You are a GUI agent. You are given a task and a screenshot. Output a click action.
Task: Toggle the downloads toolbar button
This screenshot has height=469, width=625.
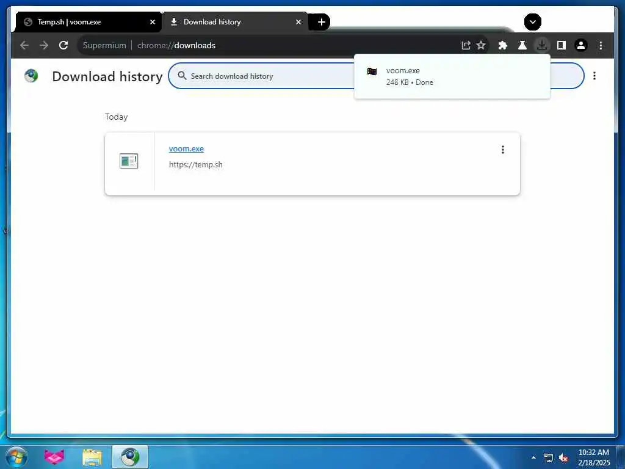542,45
